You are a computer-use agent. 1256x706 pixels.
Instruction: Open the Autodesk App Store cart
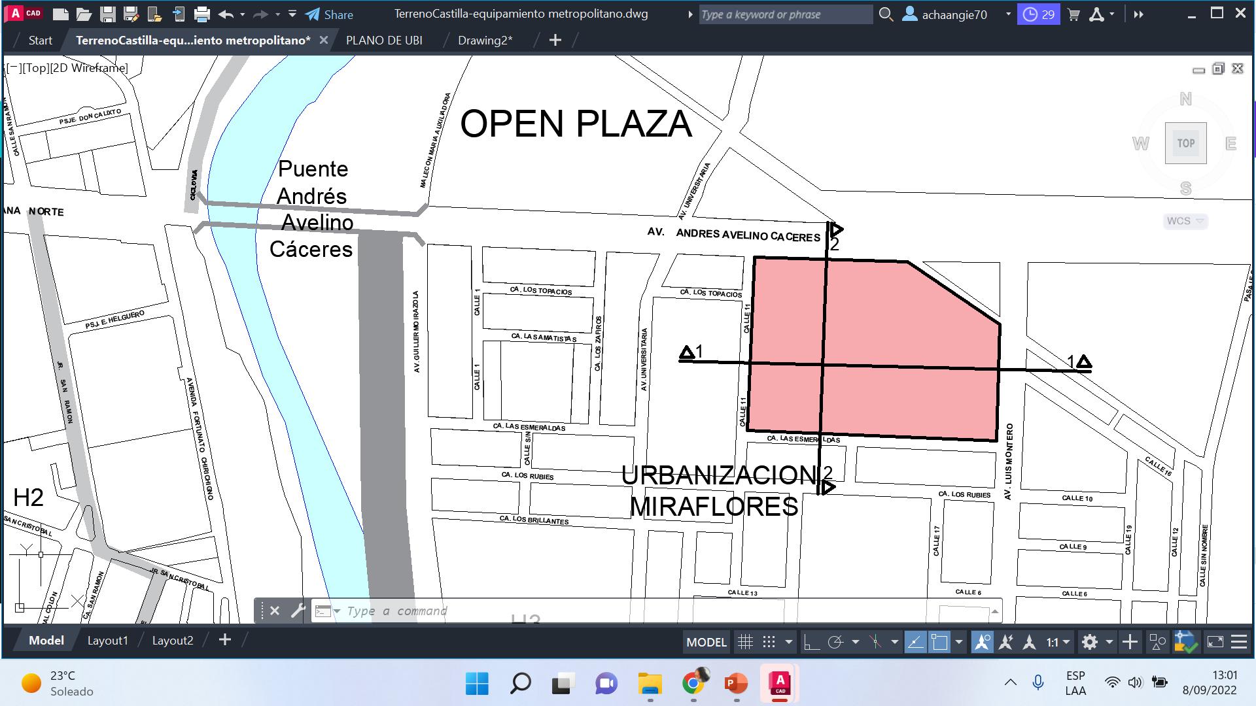pos(1073,14)
